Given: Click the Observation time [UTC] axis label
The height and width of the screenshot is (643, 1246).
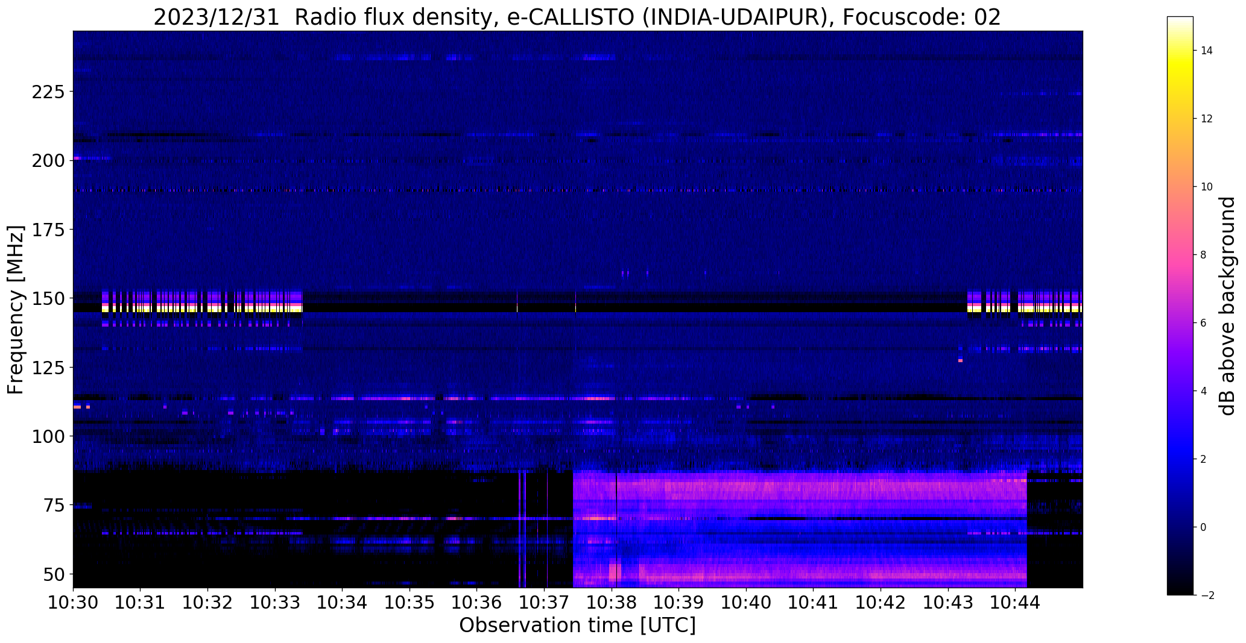Looking at the screenshot, I should 577,626.
